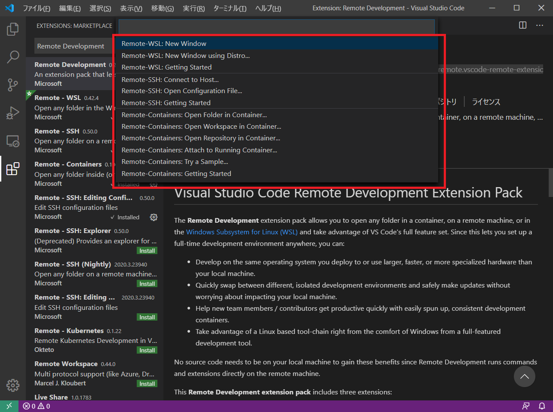
Task: Open the ファイル(F) menu
Action: [x=37, y=8]
